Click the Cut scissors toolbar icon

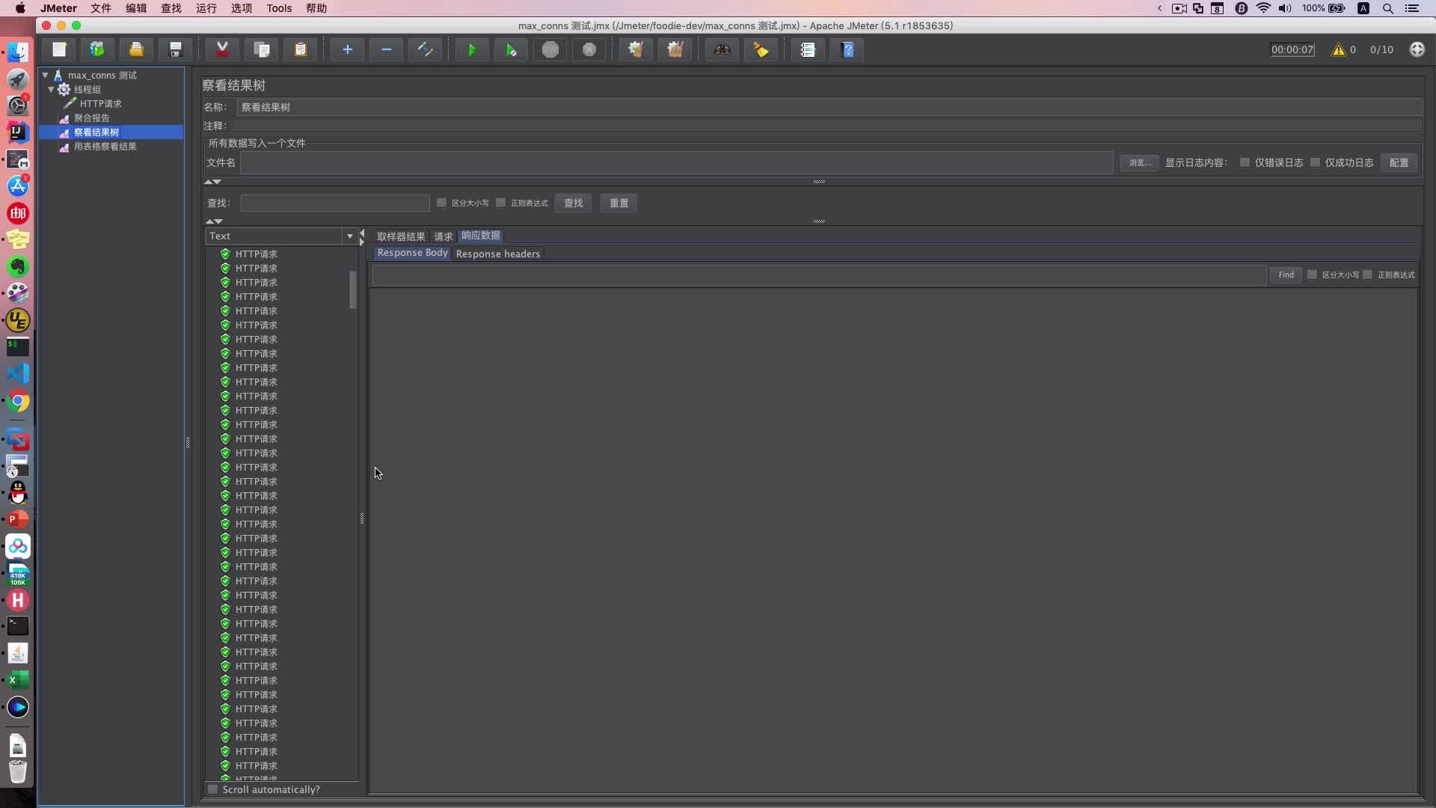tap(222, 49)
